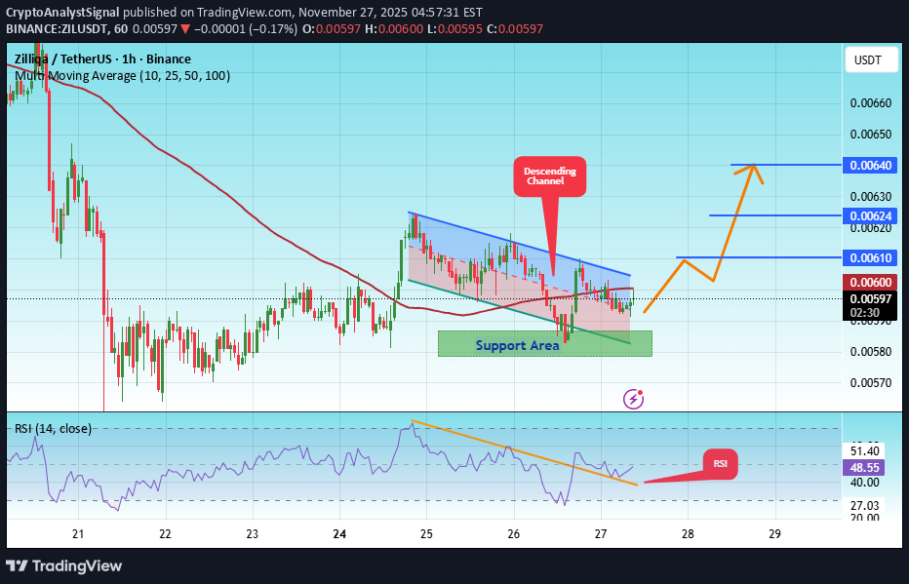Click the 0.00640 price level label
Screen dimensions: 909x584
pos(869,165)
